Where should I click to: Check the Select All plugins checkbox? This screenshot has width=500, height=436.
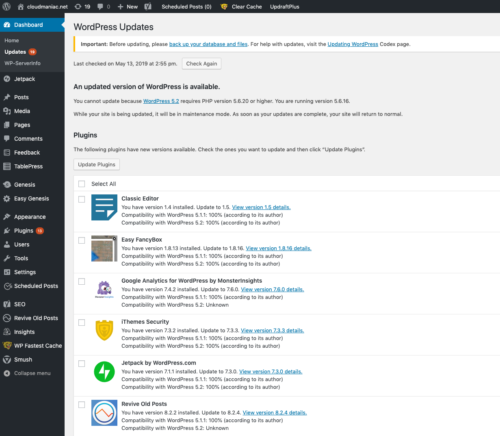pos(82,184)
